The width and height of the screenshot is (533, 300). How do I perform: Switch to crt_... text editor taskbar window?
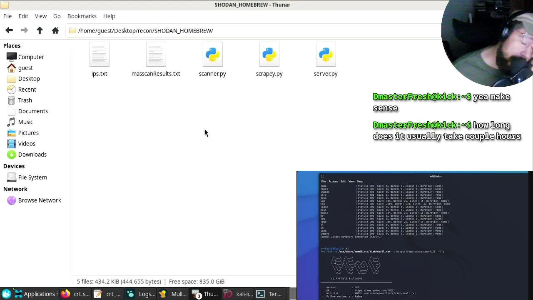[108, 294]
